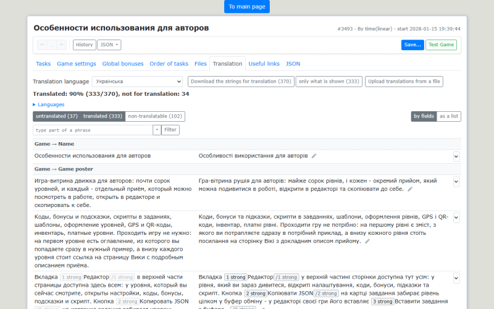494x309 pixels.
Task: Click the redo arrow icon
Action: coord(61,44)
